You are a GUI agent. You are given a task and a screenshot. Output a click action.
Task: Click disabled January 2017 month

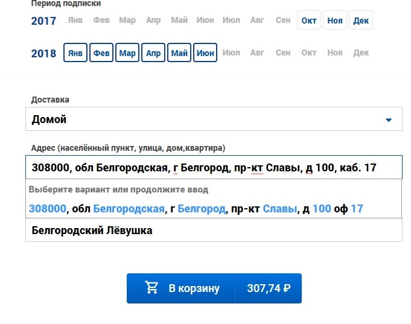coord(75,20)
